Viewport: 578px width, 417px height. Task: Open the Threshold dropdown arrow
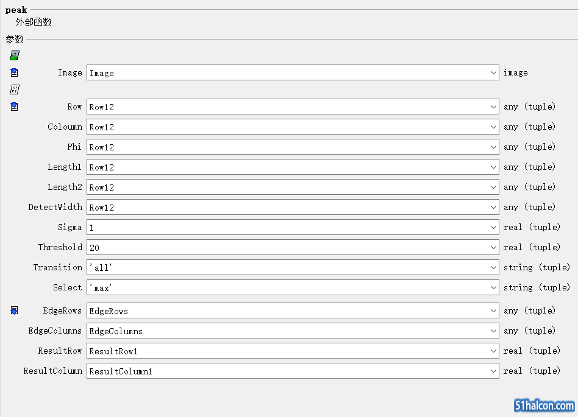493,247
